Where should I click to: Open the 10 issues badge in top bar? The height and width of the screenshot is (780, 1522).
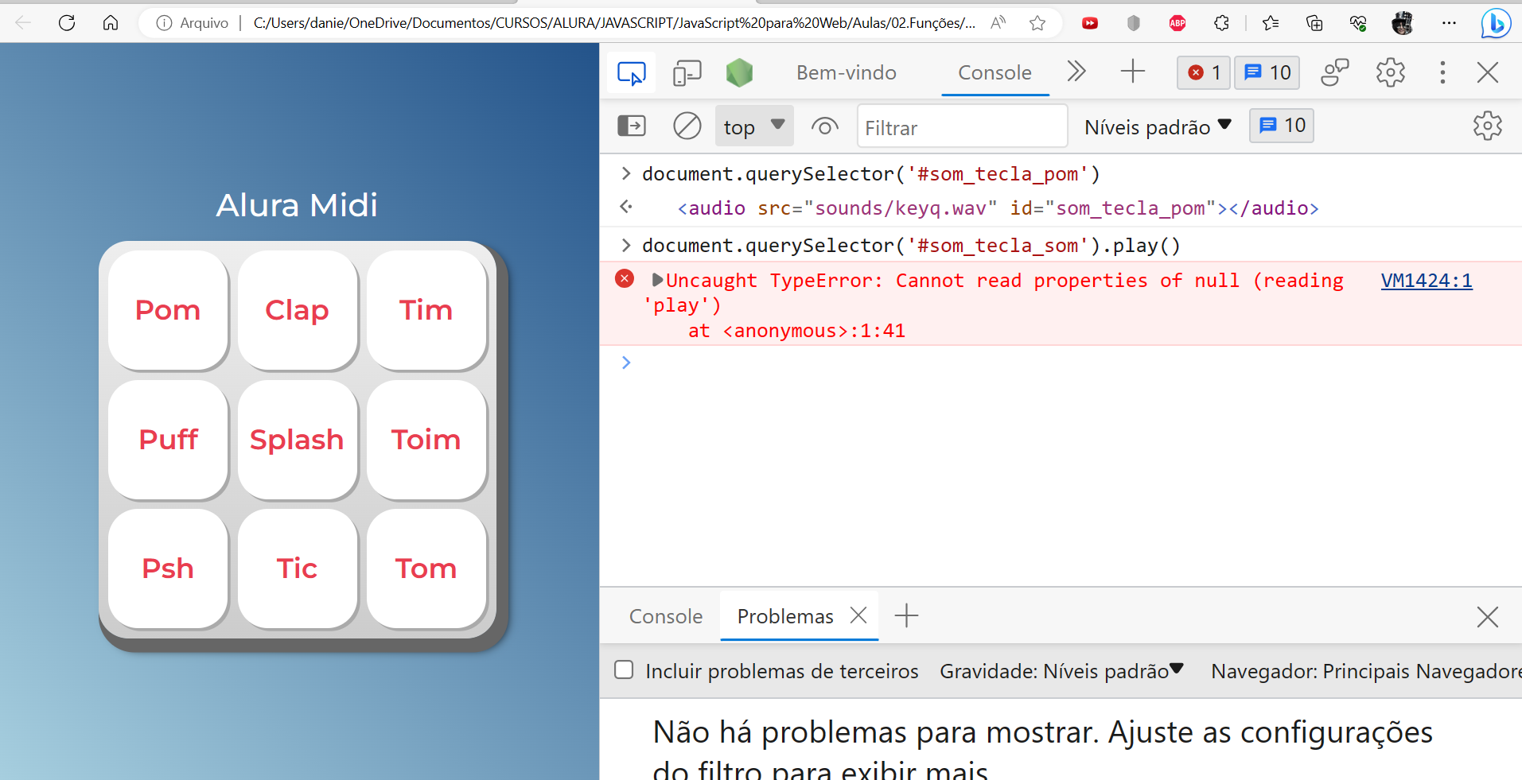(1267, 73)
